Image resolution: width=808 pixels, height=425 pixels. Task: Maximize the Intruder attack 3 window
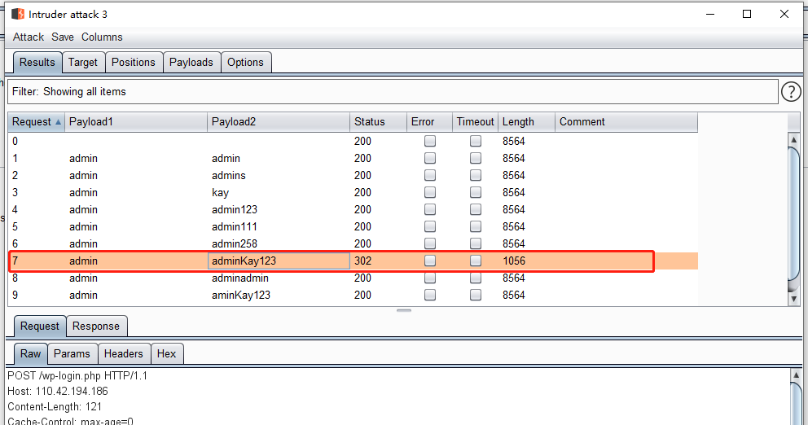point(747,14)
